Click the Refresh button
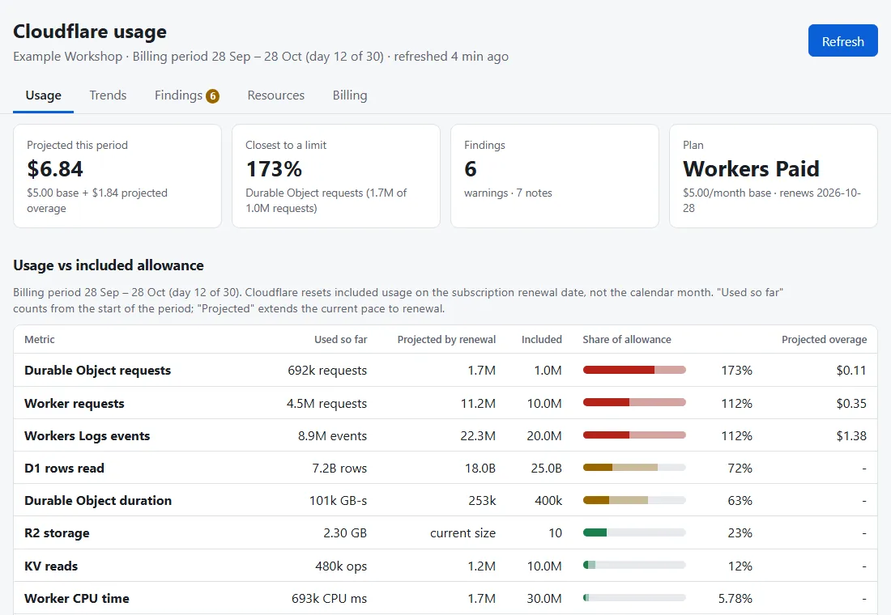 (x=842, y=41)
